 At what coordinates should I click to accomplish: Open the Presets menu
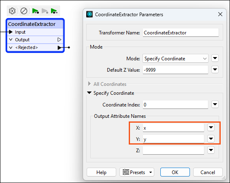pyautogui.click(x=137, y=172)
